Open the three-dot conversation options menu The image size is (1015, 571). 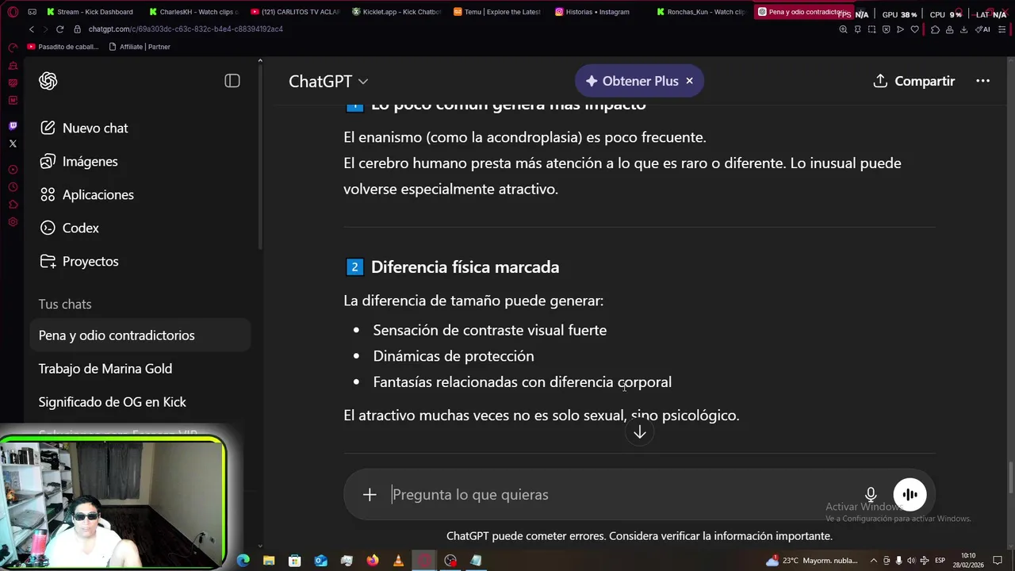982,81
